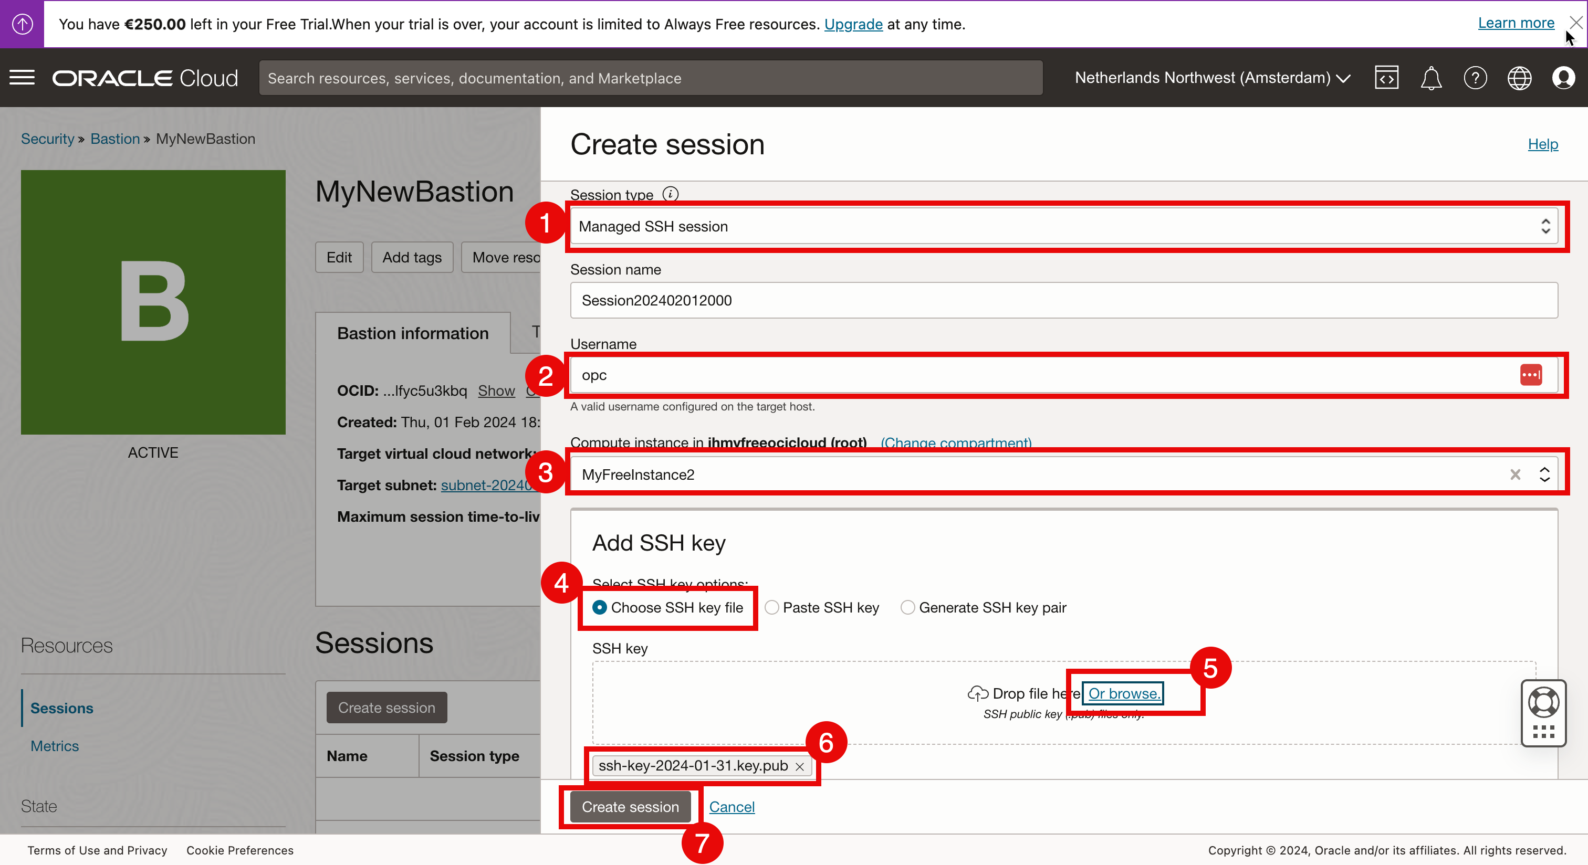Remove the ssh-key-2024-01-31.key.pub file
Viewport: 1588px width, 865px height.
point(800,766)
